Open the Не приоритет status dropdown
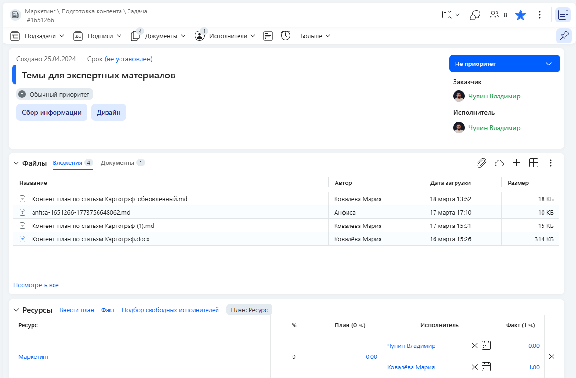This screenshot has height=378, width=576. (x=504, y=64)
